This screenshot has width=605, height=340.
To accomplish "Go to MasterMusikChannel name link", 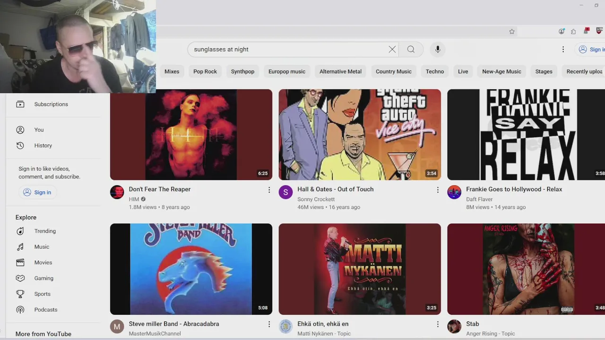I will [x=155, y=333].
